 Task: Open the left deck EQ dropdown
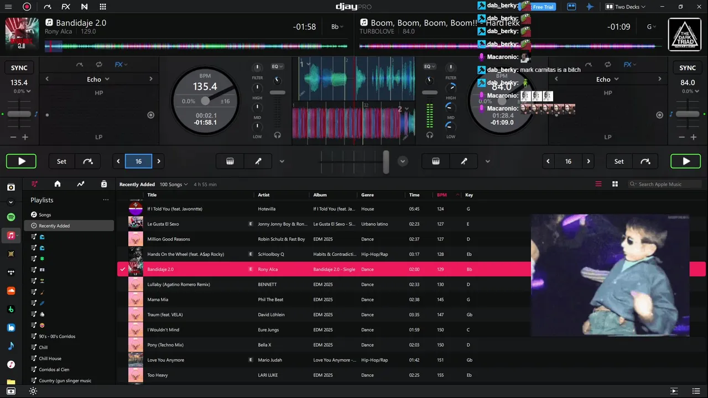click(277, 66)
